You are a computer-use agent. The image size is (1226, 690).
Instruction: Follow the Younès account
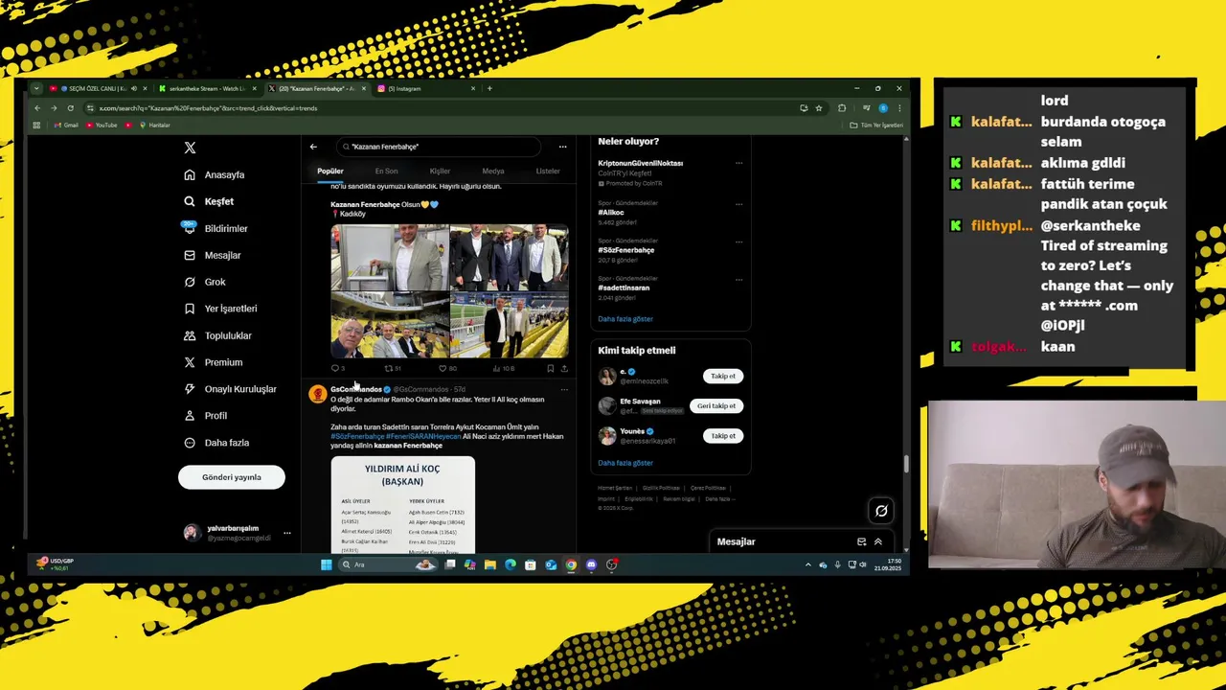(723, 435)
